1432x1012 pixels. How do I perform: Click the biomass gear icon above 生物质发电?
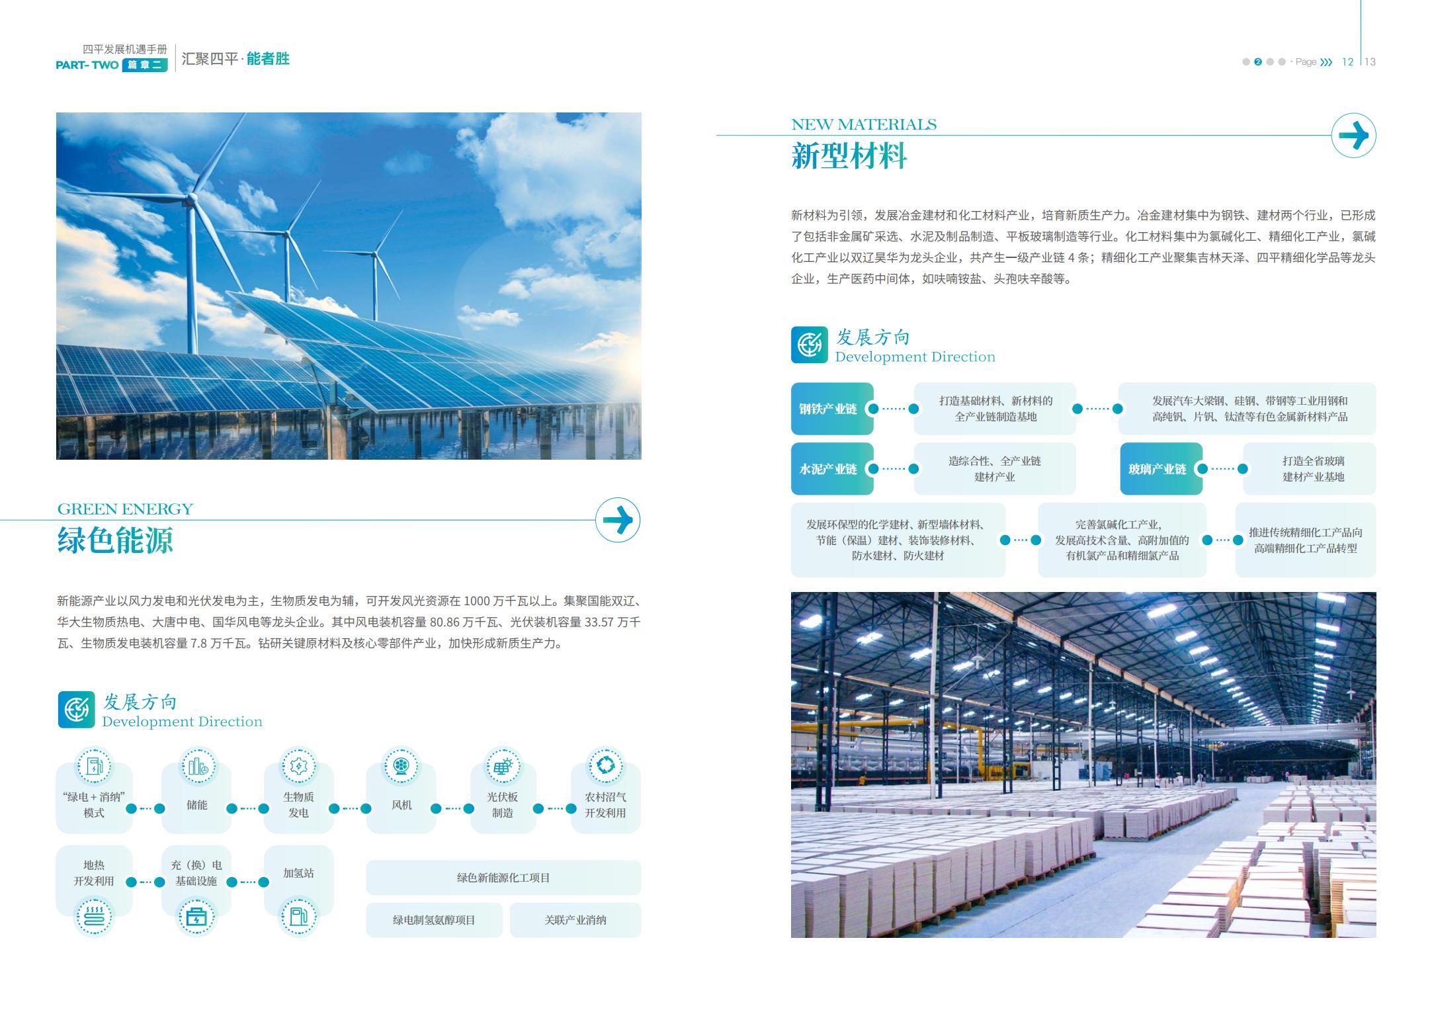pyautogui.click(x=298, y=766)
